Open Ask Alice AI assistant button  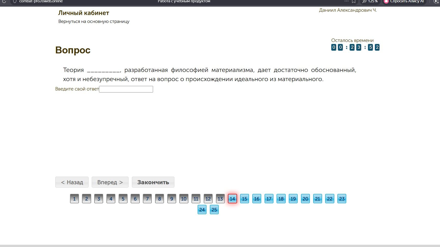coord(404,2)
